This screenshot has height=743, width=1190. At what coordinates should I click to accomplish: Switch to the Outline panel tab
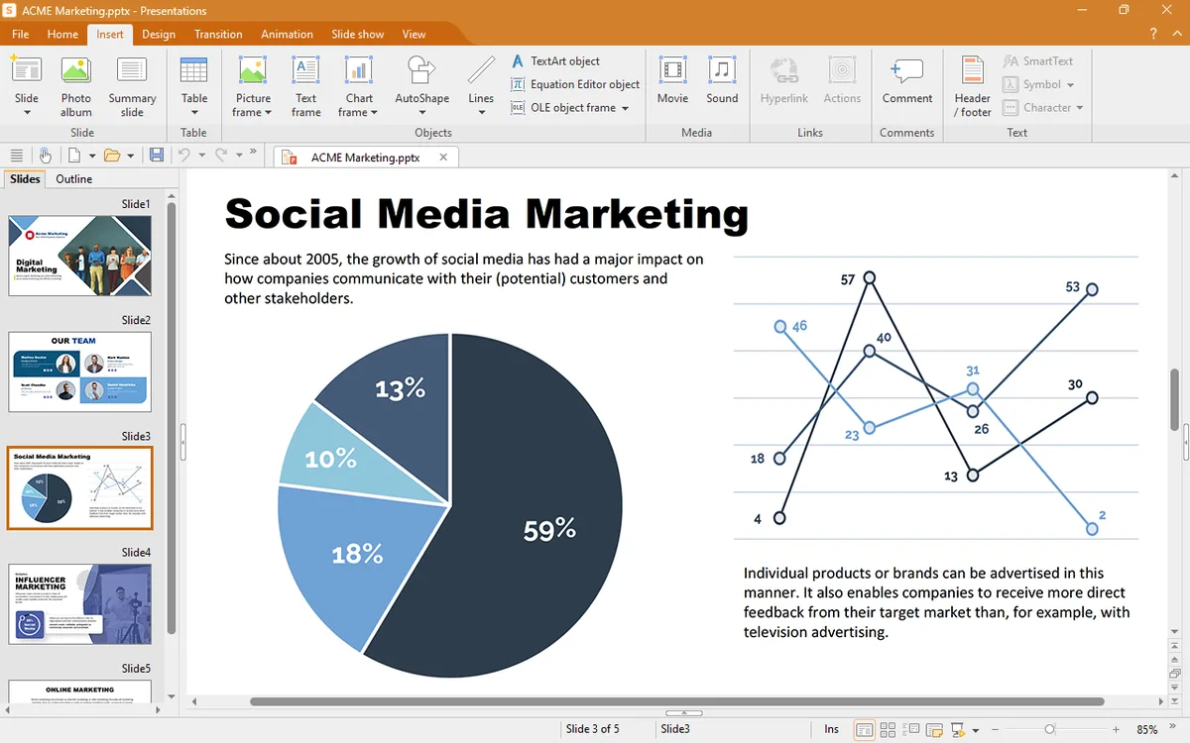point(74,178)
